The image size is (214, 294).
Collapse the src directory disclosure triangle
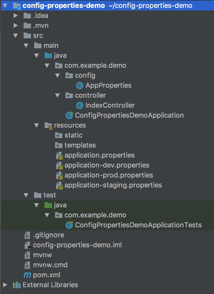pyautogui.click(x=15, y=35)
